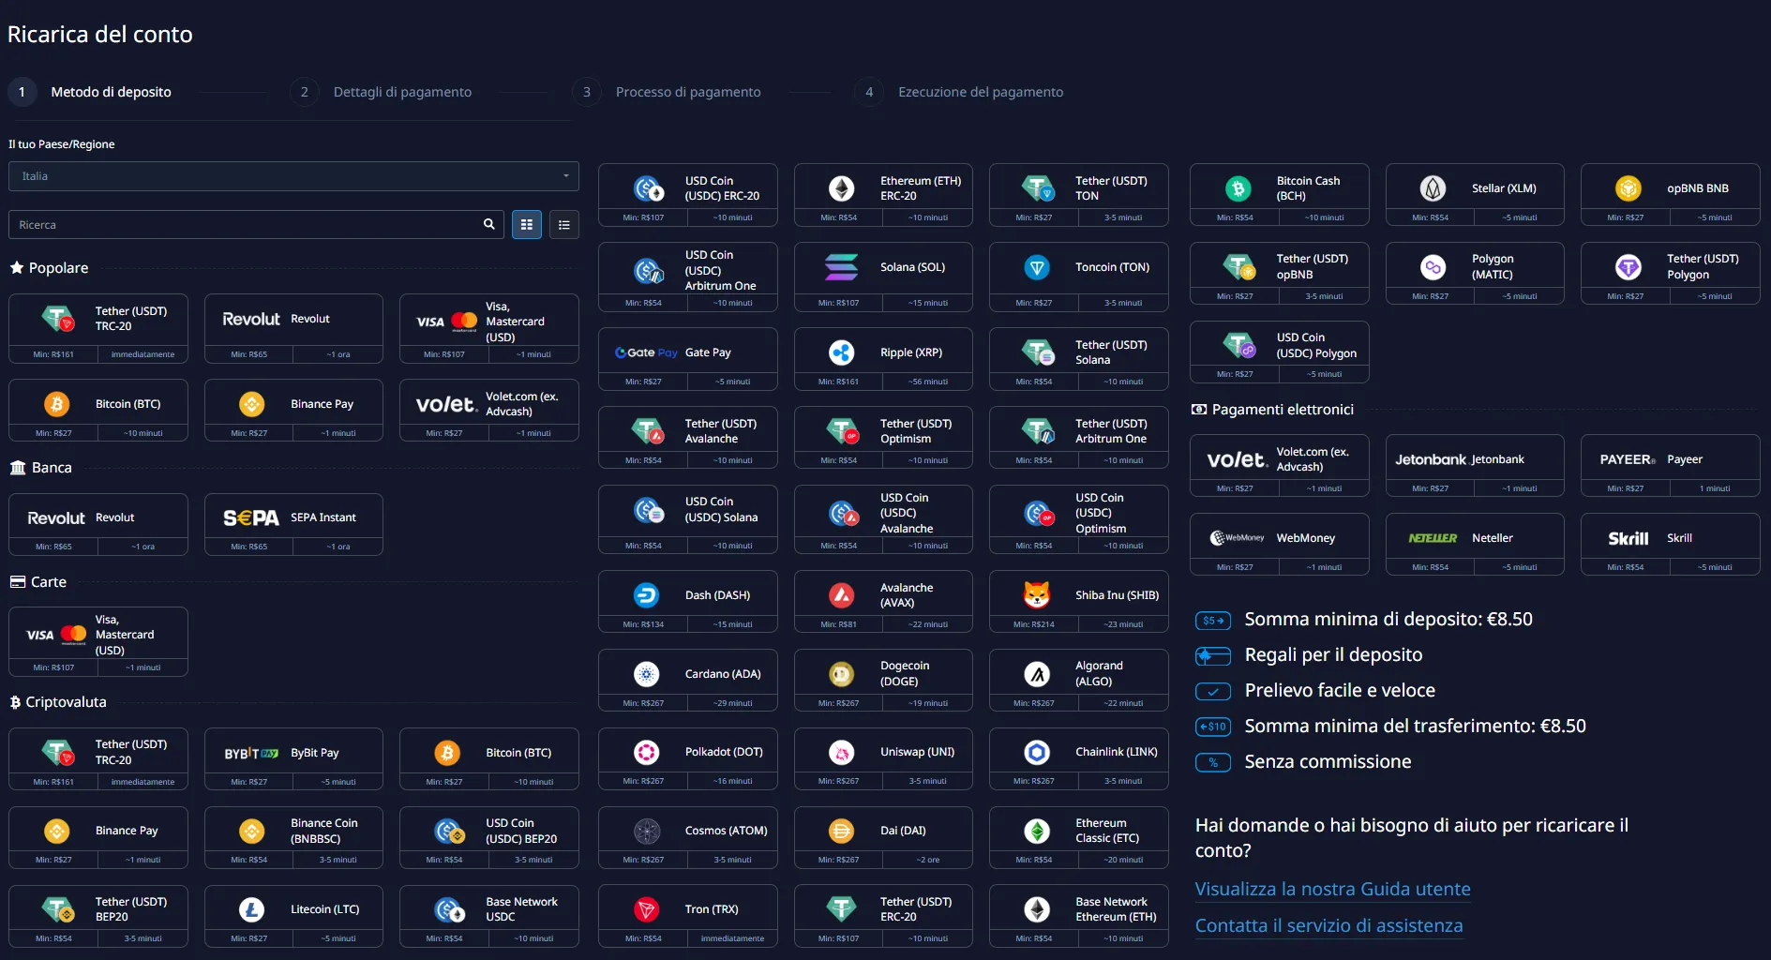This screenshot has width=1771, height=960.
Task: Click the search magnifier icon
Action: 488,225
